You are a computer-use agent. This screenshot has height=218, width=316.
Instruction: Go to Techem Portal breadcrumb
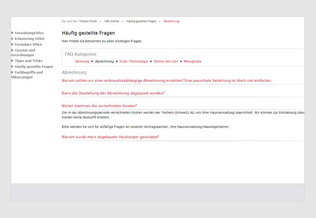(88, 21)
